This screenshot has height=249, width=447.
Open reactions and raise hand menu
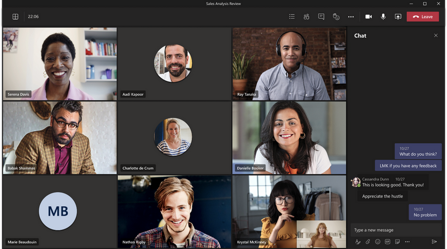pyautogui.click(x=336, y=17)
